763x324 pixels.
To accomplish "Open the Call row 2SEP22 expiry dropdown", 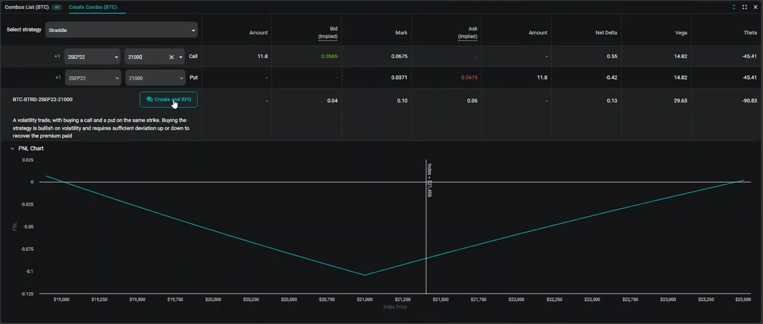I will 93,57.
